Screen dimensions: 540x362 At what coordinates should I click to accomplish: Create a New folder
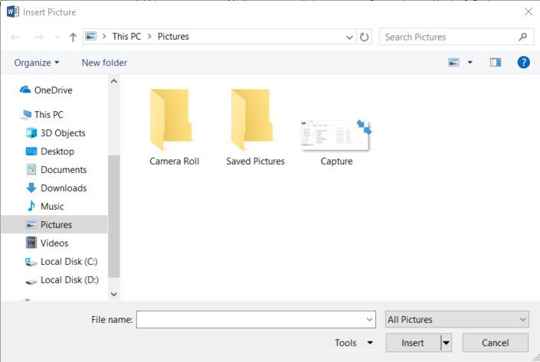[x=104, y=63]
